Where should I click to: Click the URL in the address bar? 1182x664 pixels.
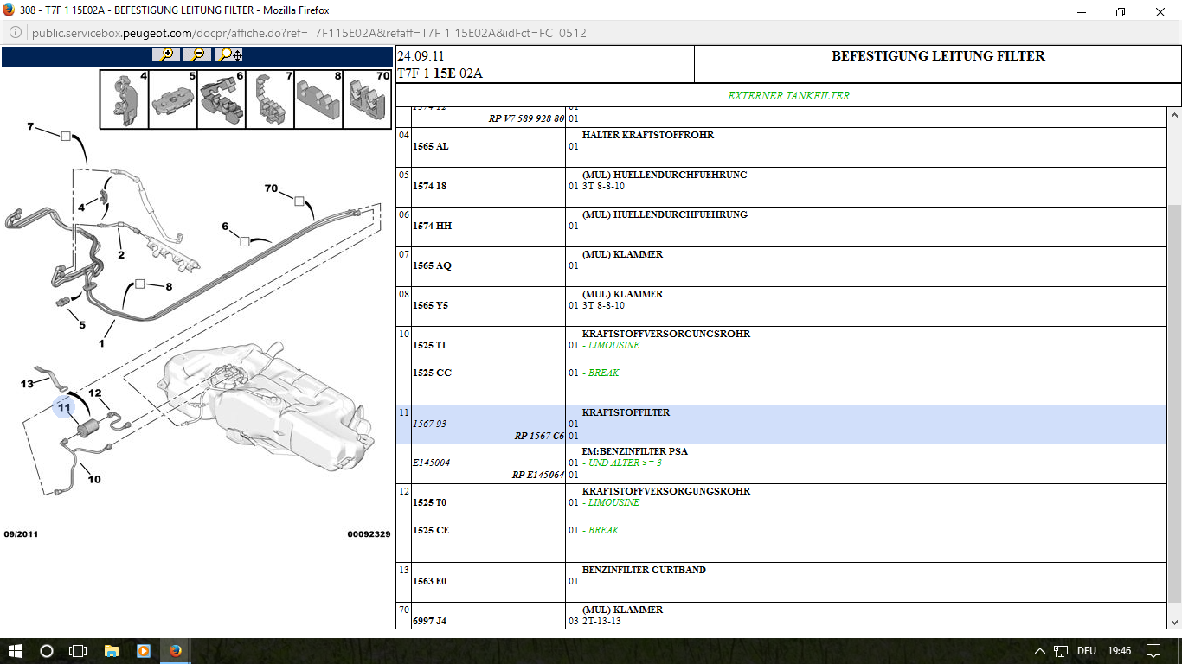coord(309,33)
